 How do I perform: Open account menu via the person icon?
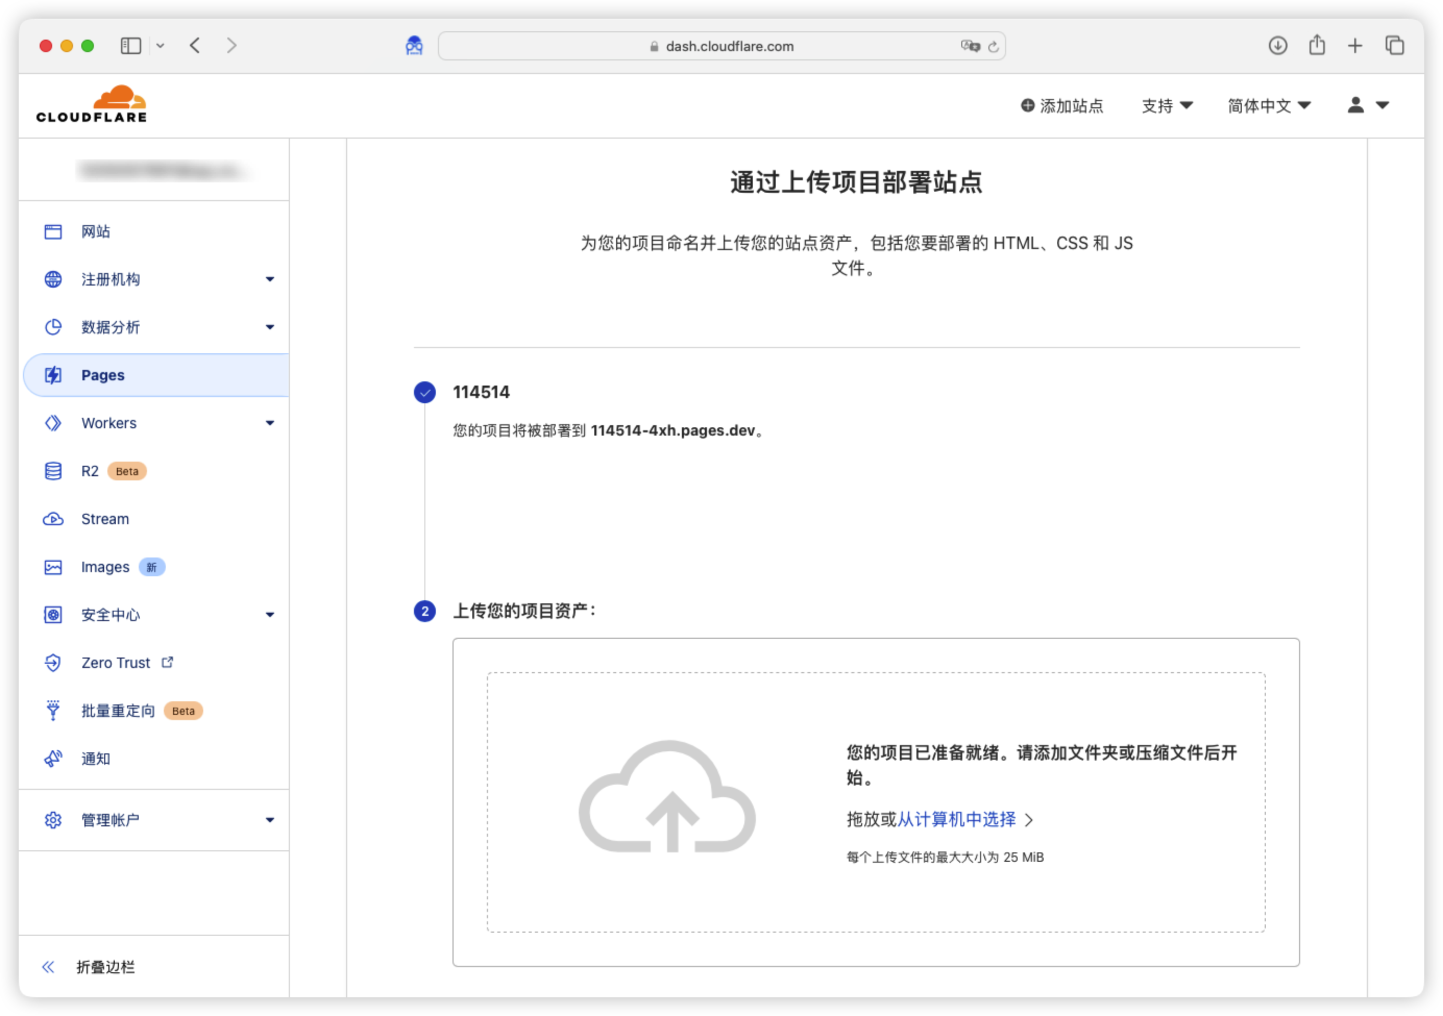pyautogui.click(x=1355, y=106)
